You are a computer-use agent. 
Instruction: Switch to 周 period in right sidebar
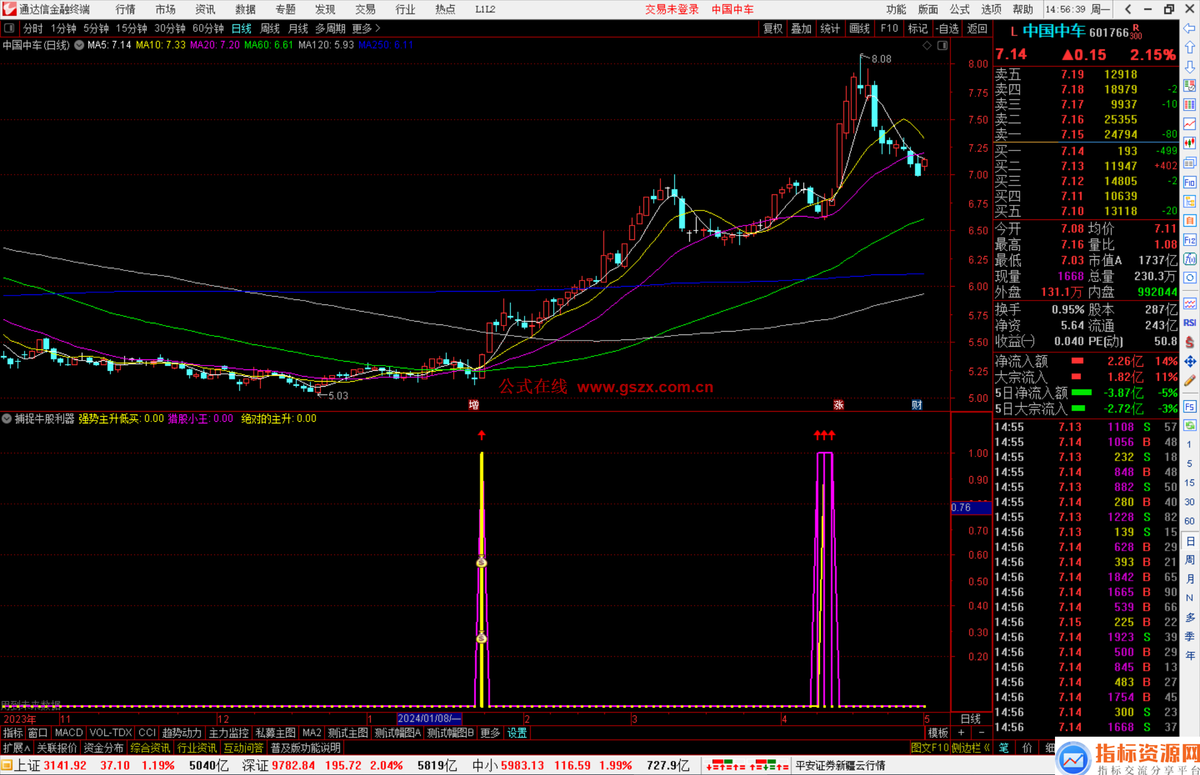[x=1190, y=560]
